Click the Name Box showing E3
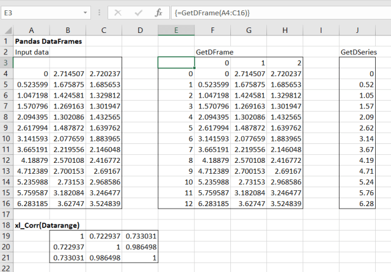 click(x=43, y=13)
